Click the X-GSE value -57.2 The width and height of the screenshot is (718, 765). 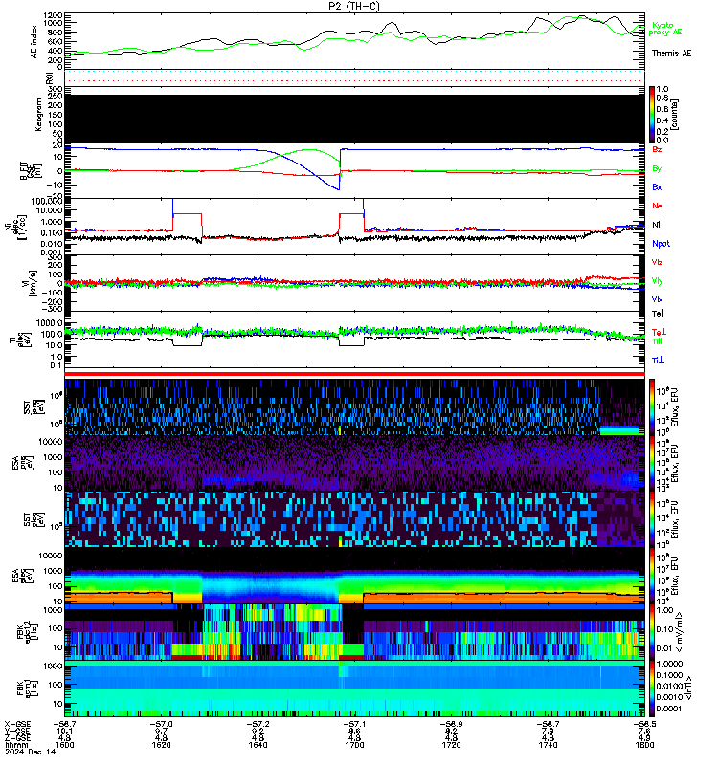tap(258, 725)
